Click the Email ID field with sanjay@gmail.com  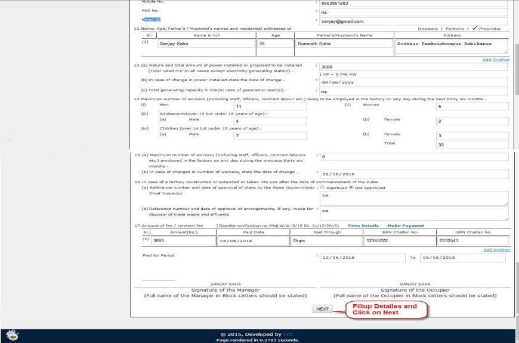[x=413, y=21]
